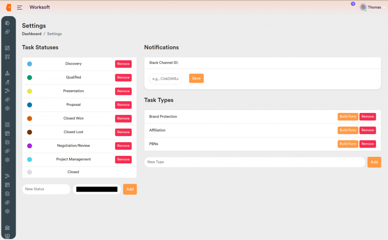This screenshot has width=388, height=240.
Task: Click the Thomas user avatar picture
Action: (363, 8)
